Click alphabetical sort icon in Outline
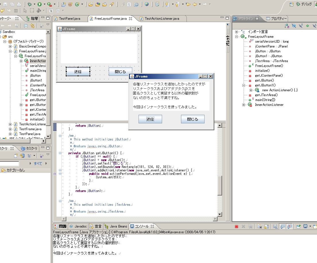 (x=287, y=26)
